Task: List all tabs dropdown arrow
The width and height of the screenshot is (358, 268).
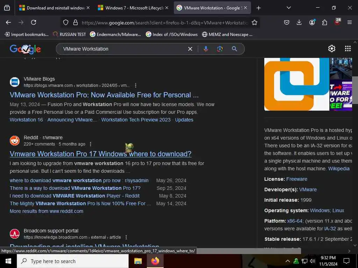Action: (288, 8)
